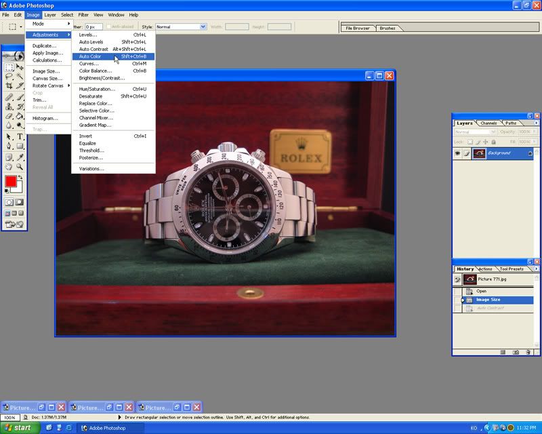Select the Eyedropper tool
The width and height of the screenshot is (542, 434).
pos(20,157)
